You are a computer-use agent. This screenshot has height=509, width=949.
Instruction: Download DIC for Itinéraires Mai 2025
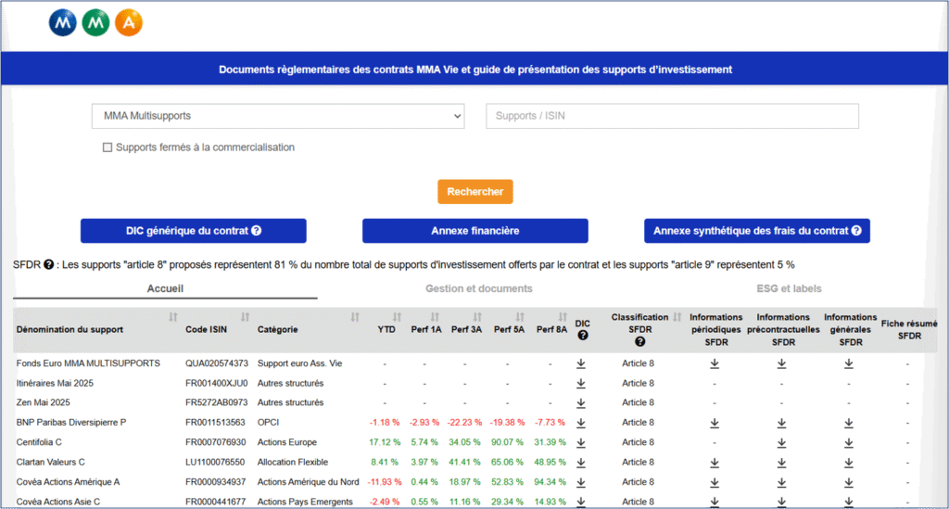[x=581, y=384]
